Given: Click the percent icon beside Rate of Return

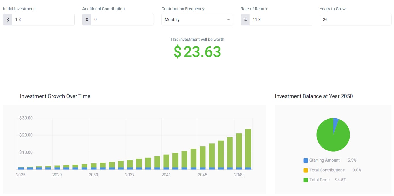Looking at the screenshot, I should 245,19.
